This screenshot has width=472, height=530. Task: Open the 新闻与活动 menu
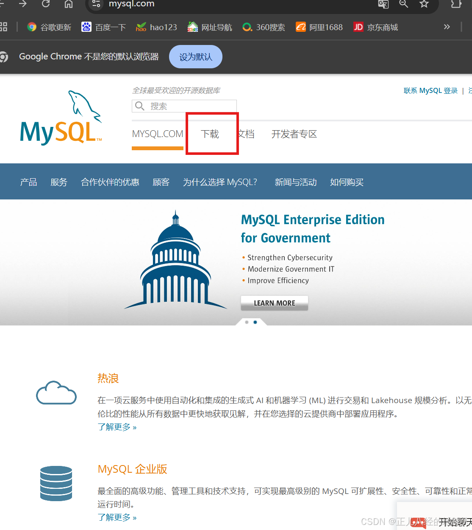296,182
